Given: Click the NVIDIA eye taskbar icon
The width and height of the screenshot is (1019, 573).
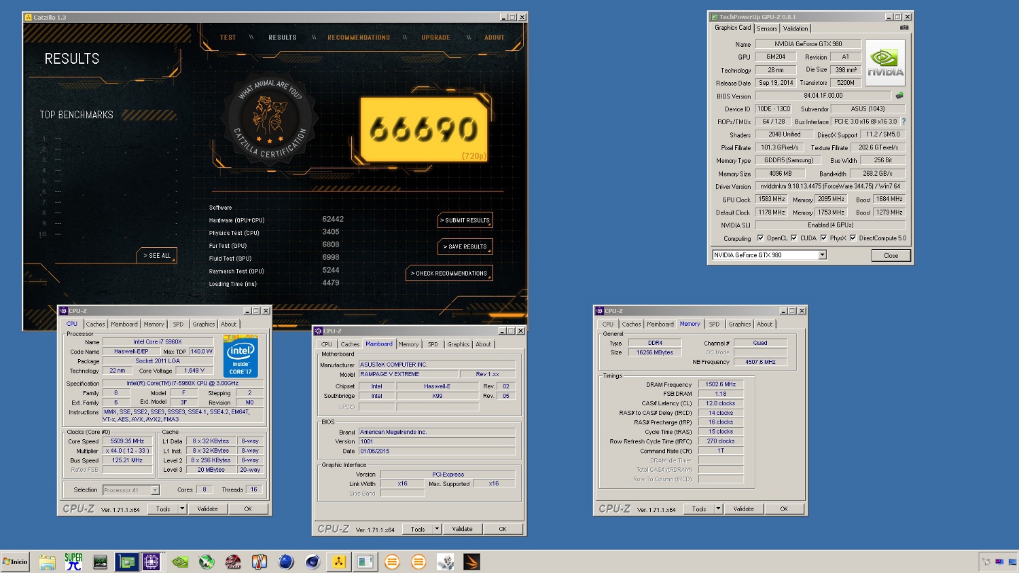Looking at the screenshot, I should pos(180,561).
